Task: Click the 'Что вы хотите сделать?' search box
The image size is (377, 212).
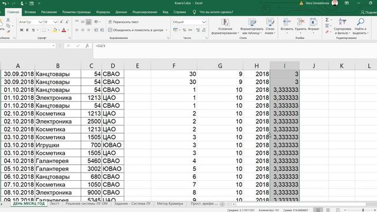Action: (216, 12)
